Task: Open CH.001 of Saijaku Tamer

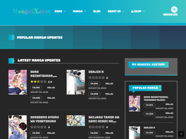Action: click(x=94, y=133)
